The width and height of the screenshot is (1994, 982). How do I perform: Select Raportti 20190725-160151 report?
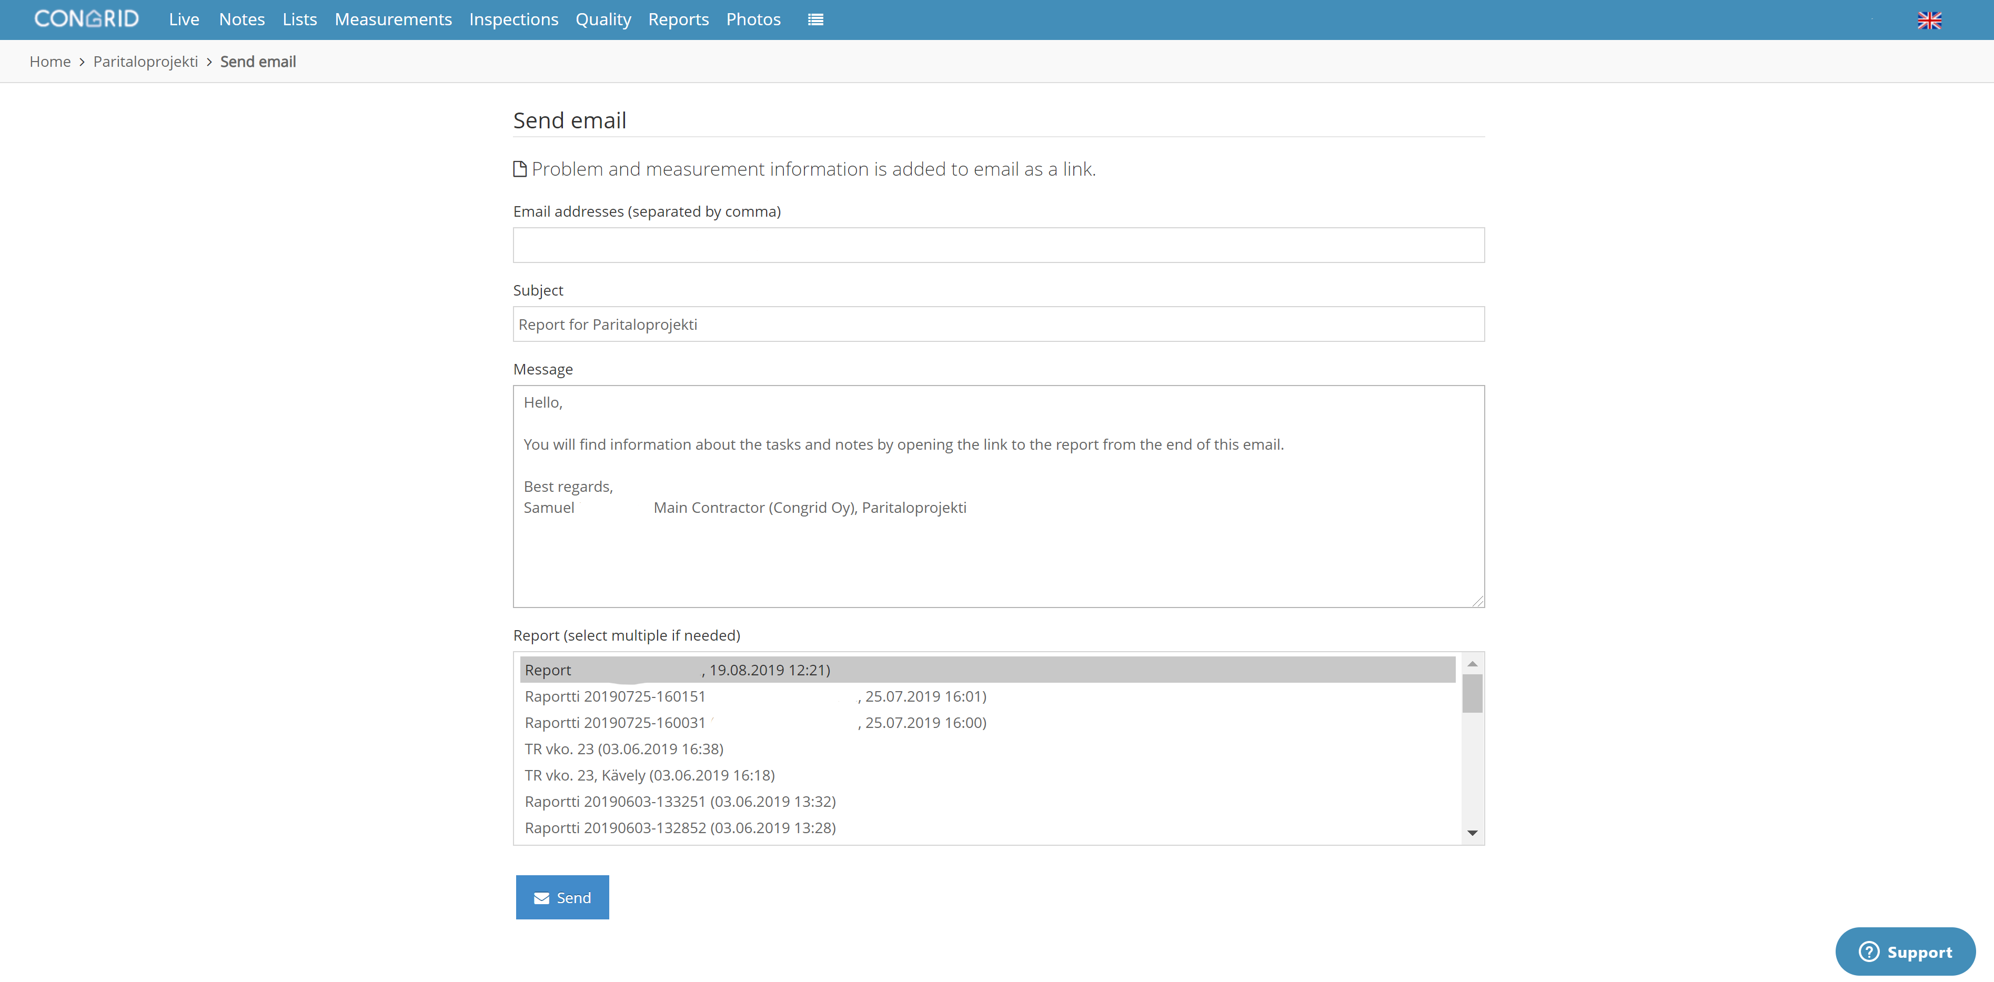pyautogui.click(x=988, y=696)
